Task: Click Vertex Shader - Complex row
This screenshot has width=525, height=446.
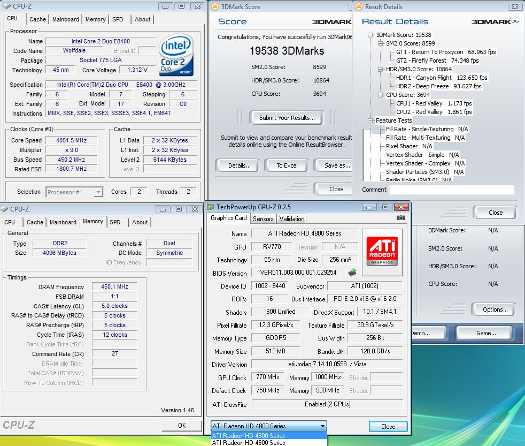Action: 425,164
